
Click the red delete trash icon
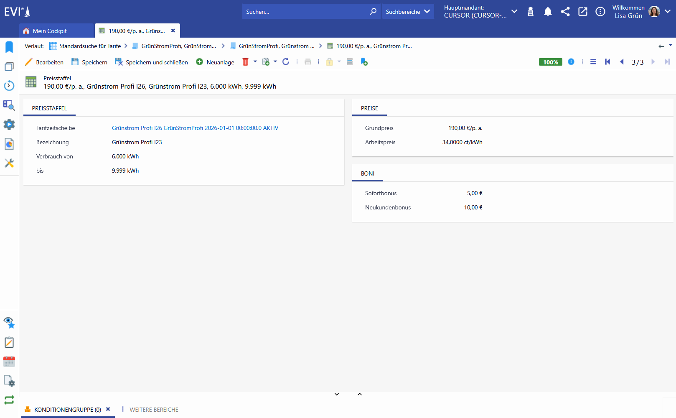tap(245, 62)
